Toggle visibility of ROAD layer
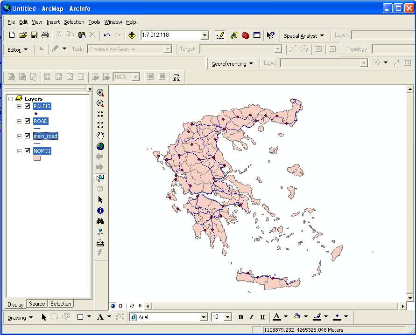Screen dimensions: 416x335 (x=28, y=121)
